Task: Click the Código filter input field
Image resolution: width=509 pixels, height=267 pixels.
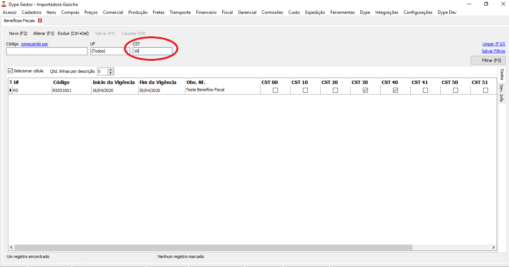Action: (x=47, y=51)
